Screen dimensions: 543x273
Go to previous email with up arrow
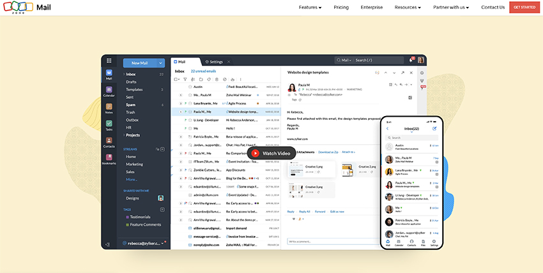[x=386, y=73]
